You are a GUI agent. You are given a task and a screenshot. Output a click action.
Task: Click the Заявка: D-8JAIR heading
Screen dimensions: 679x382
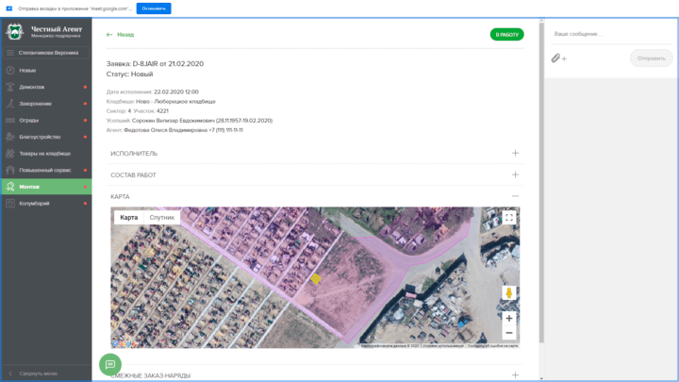coord(155,64)
